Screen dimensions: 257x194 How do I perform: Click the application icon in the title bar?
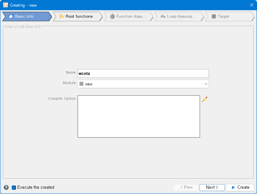5,5
